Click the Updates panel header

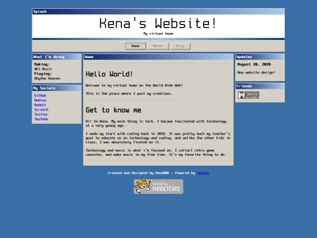coord(260,57)
